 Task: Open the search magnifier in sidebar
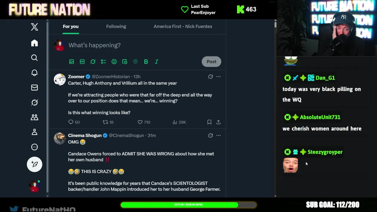[34, 58]
